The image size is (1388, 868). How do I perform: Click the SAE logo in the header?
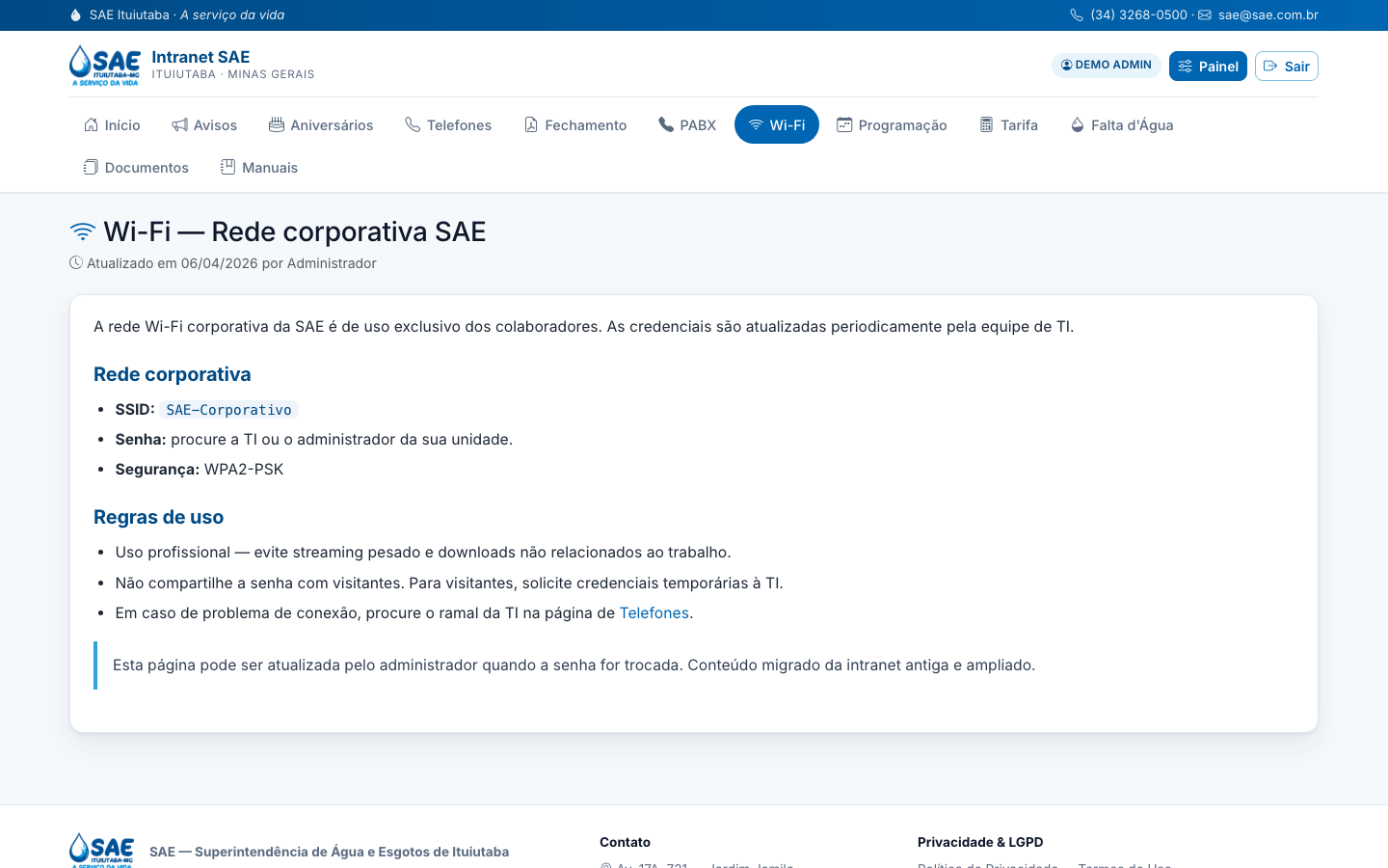click(x=105, y=66)
